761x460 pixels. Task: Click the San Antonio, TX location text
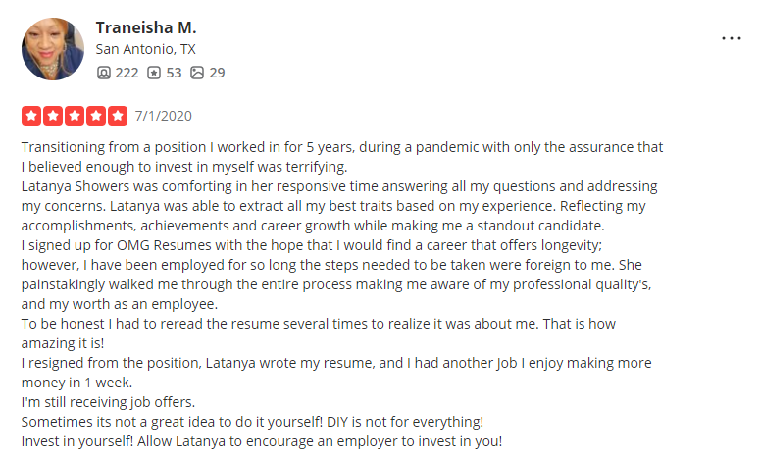pos(145,49)
